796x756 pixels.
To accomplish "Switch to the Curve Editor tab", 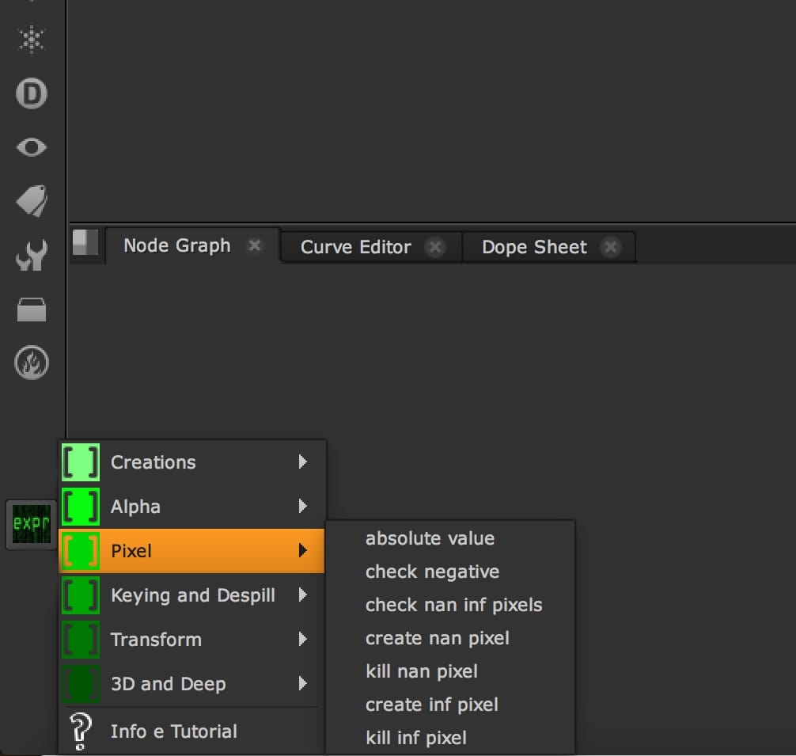I will [x=355, y=247].
